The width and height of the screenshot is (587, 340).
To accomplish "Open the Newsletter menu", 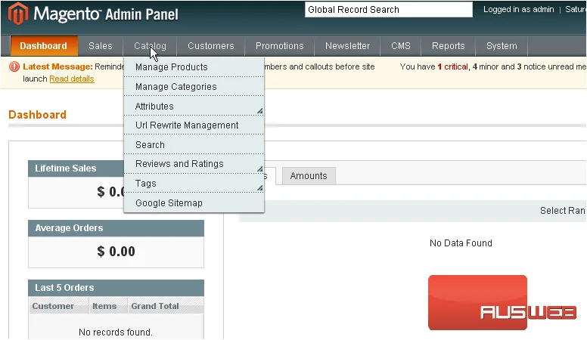I will (347, 46).
